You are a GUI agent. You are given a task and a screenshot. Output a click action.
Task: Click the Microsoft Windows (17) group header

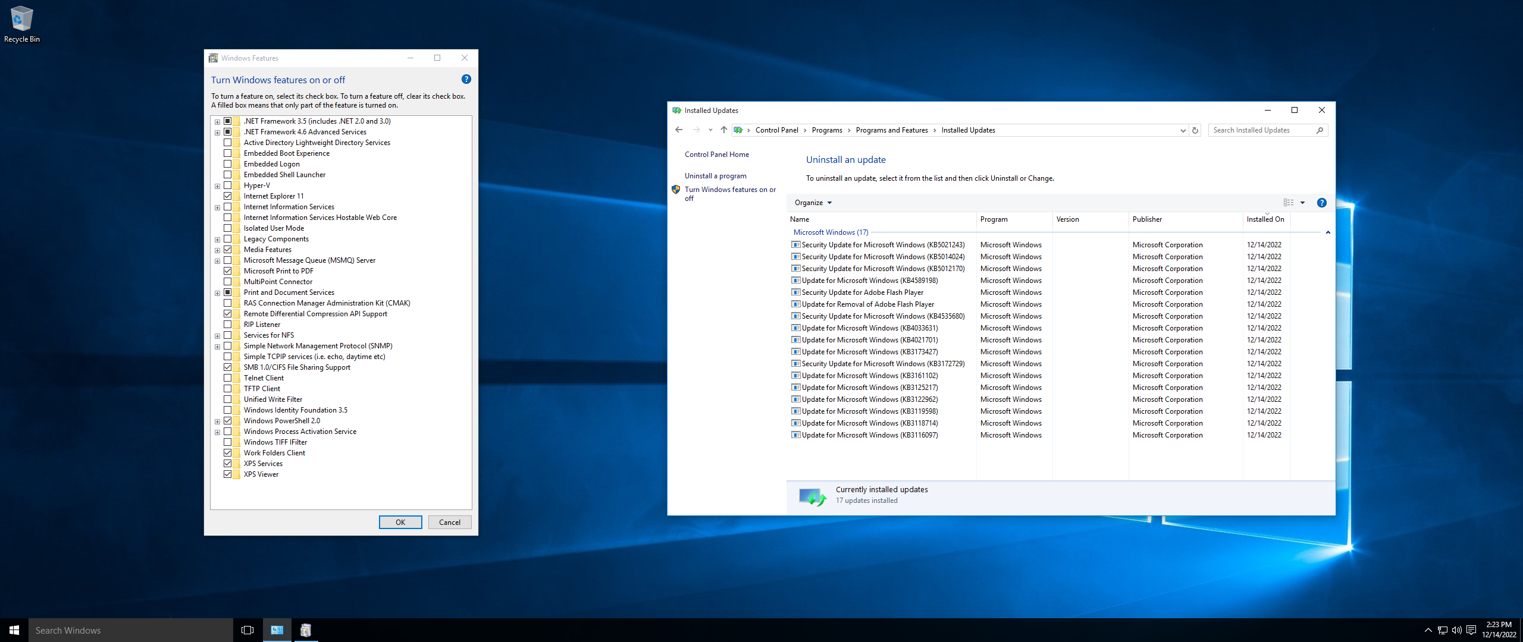click(x=831, y=232)
